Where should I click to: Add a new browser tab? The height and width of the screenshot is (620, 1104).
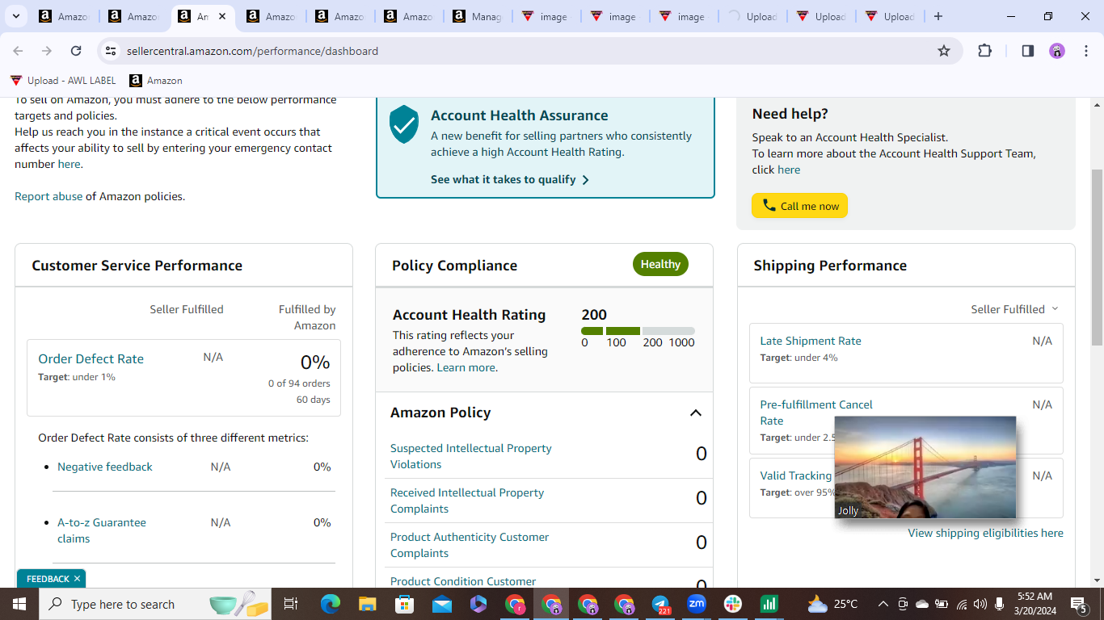pyautogui.click(x=938, y=16)
